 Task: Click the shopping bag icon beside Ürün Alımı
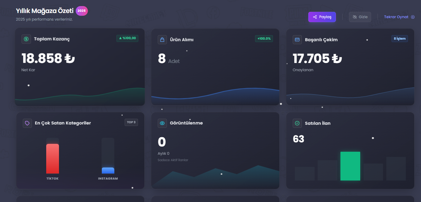[162, 40]
